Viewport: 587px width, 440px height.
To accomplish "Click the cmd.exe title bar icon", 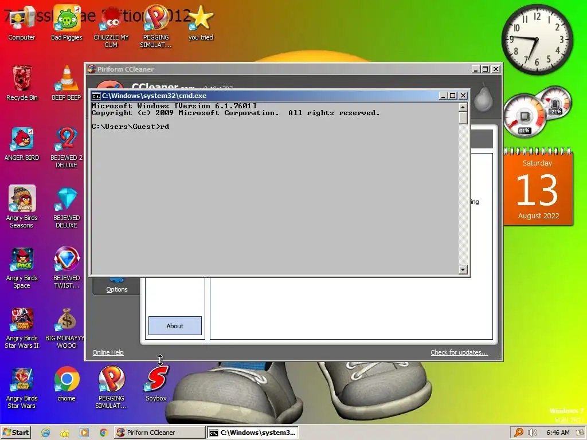I will pyautogui.click(x=96, y=96).
